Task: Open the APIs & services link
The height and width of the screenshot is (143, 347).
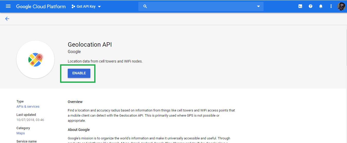Action: point(28,107)
